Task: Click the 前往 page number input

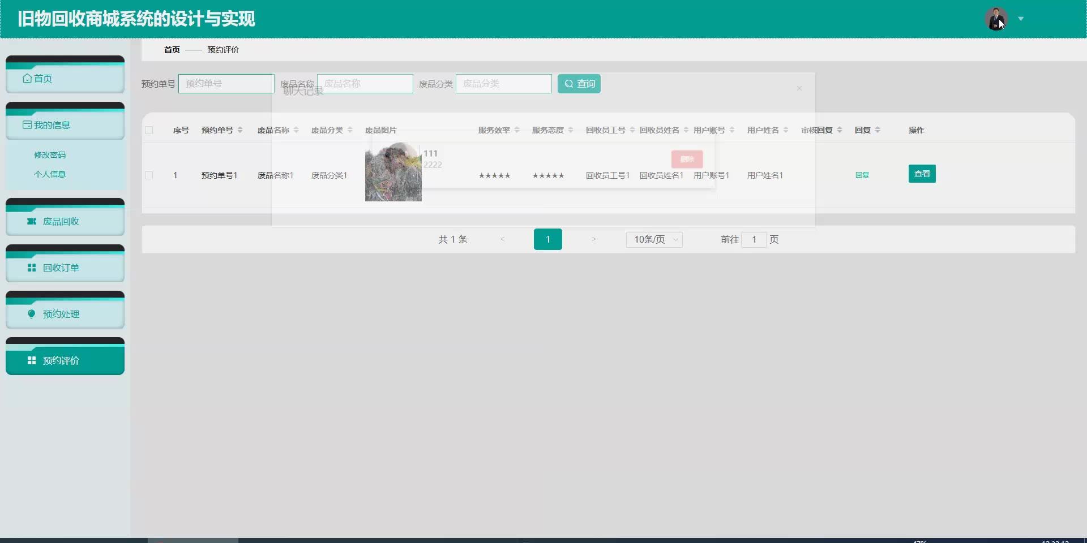Action: [x=754, y=239]
